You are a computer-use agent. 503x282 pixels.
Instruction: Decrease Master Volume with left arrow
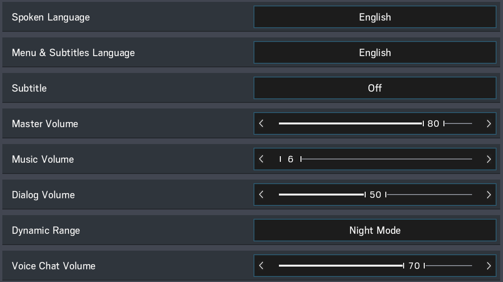tap(262, 124)
